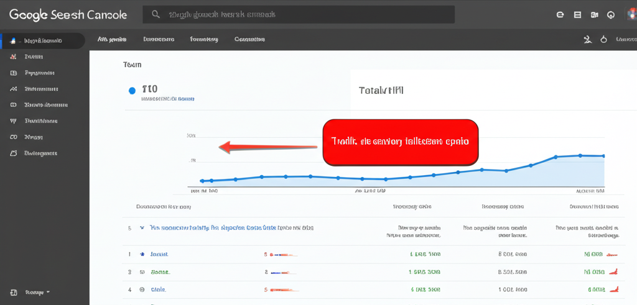Click the person-shaped icon in the tab bar row
The image size is (637, 305).
(x=587, y=40)
